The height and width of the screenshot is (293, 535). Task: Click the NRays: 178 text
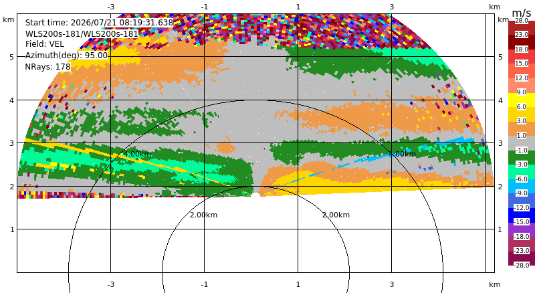pyautogui.click(x=47, y=67)
